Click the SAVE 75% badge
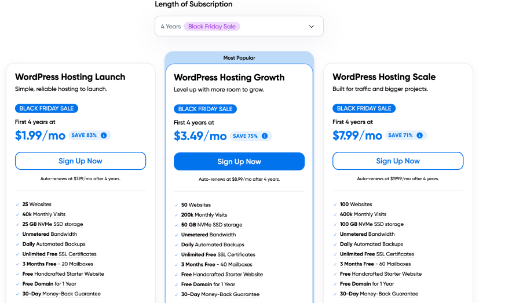 pos(251,136)
